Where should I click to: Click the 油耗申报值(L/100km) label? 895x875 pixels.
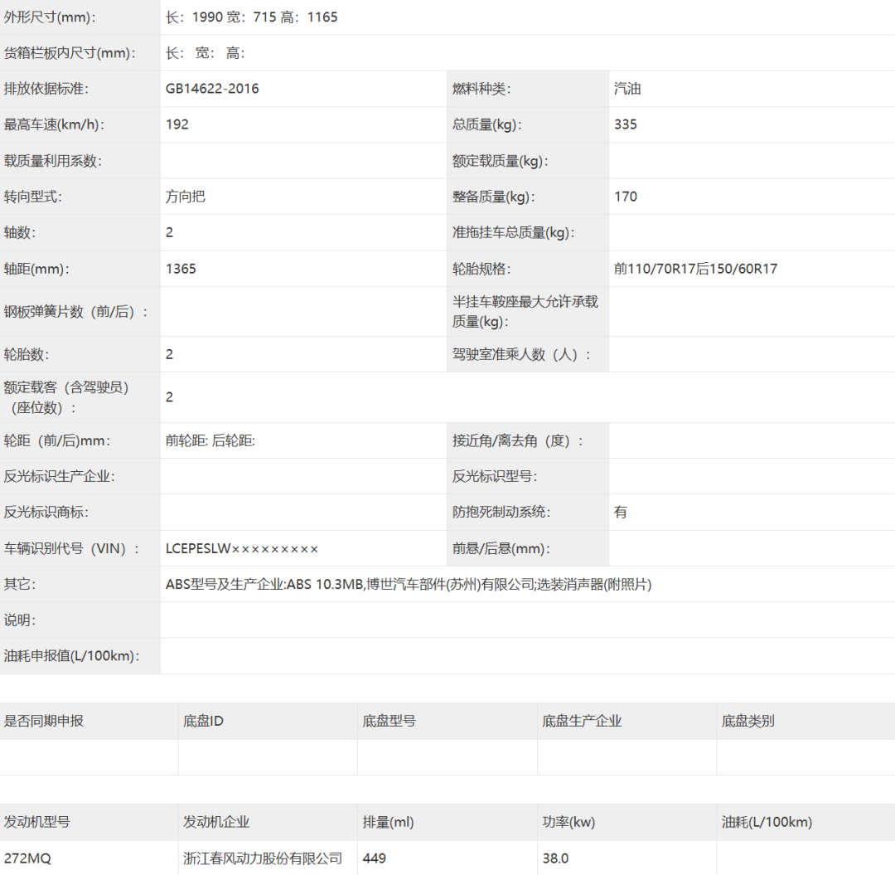pos(71,656)
